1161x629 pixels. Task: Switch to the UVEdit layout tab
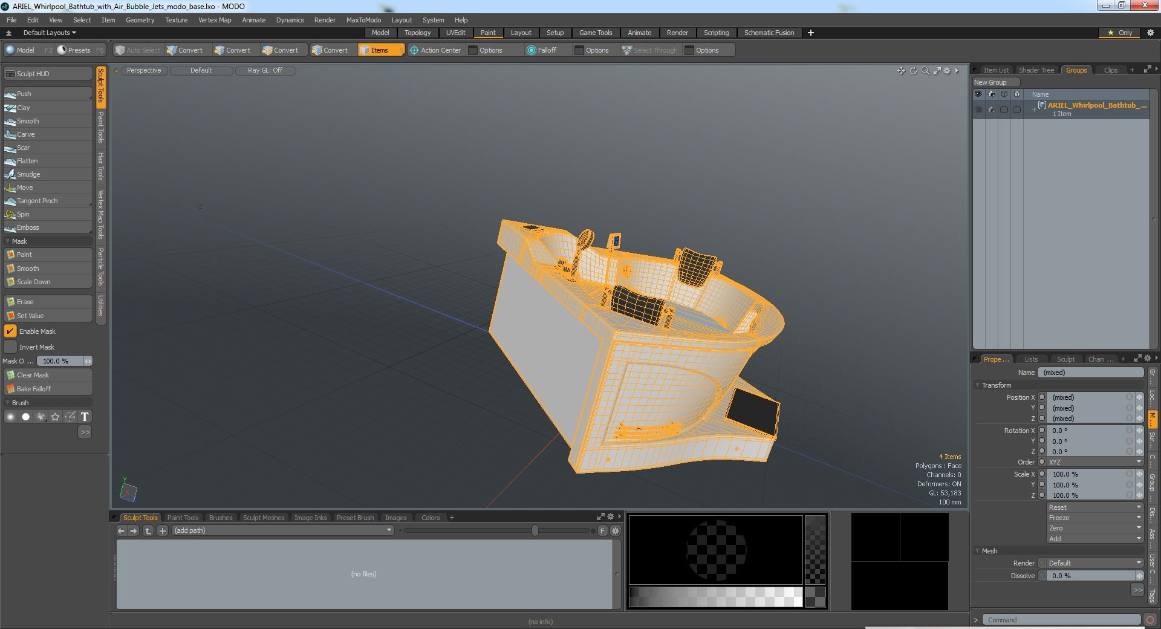pyautogui.click(x=455, y=33)
